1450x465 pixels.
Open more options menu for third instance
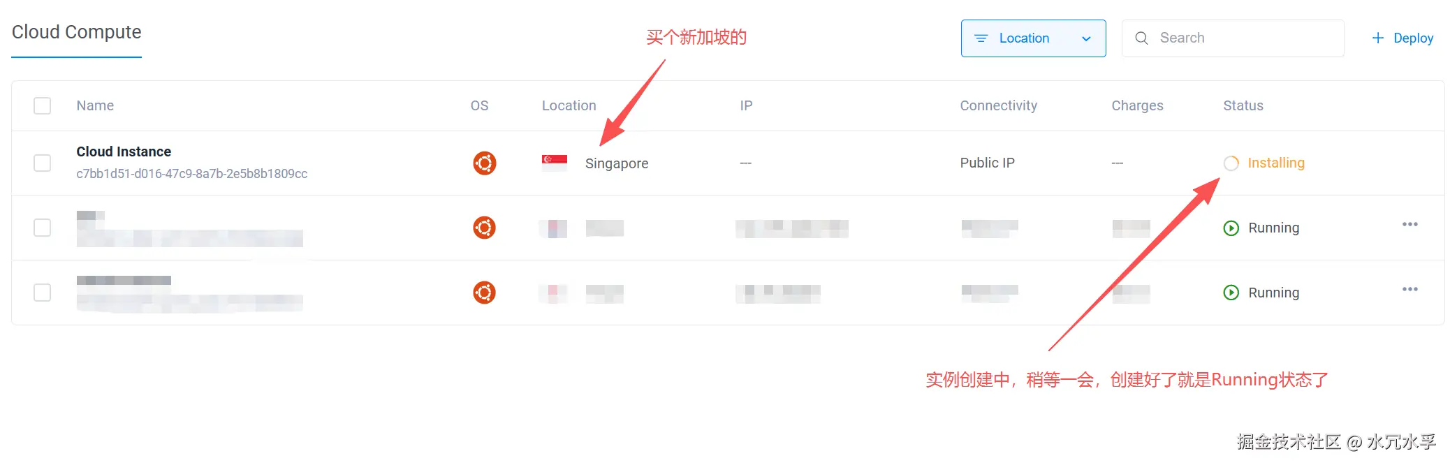[x=1409, y=289]
